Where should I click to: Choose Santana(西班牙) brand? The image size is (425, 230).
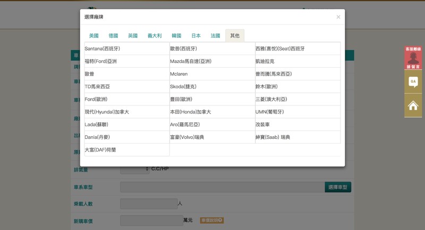127,49
